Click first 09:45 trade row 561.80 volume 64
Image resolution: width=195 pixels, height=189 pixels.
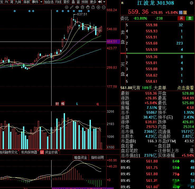tap(157, 161)
